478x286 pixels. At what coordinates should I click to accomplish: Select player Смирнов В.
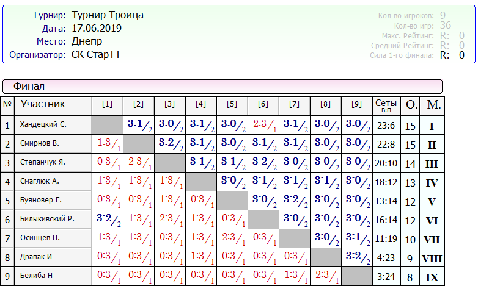[x=40, y=144]
